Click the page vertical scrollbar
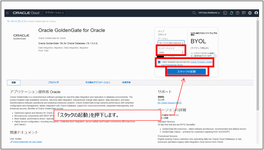The image size is (264, 150). pos(258,66)
